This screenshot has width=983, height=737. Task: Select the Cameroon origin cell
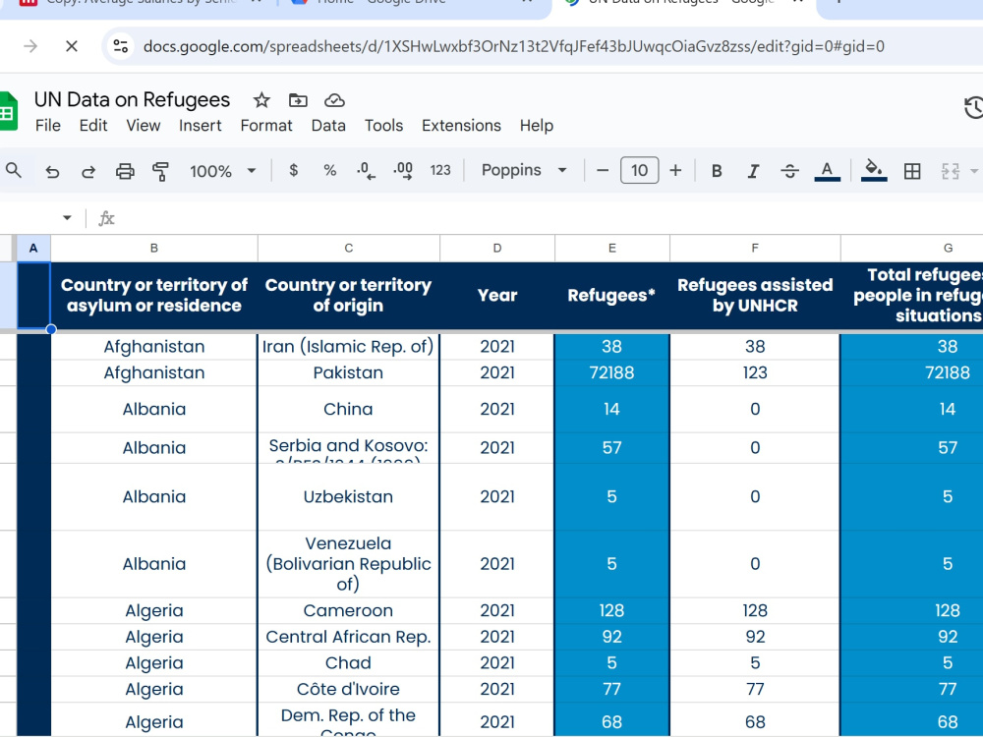pos(349,610)
